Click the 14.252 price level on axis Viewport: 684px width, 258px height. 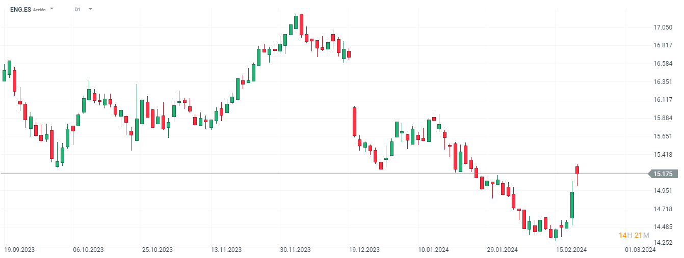pos(663,243)
